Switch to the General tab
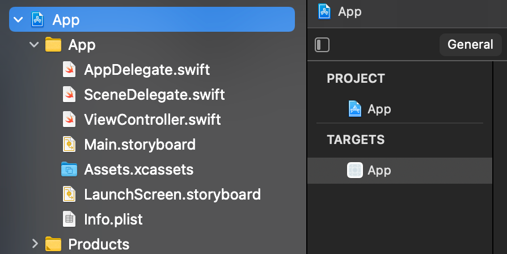507x254 pixels. [470, 45]
